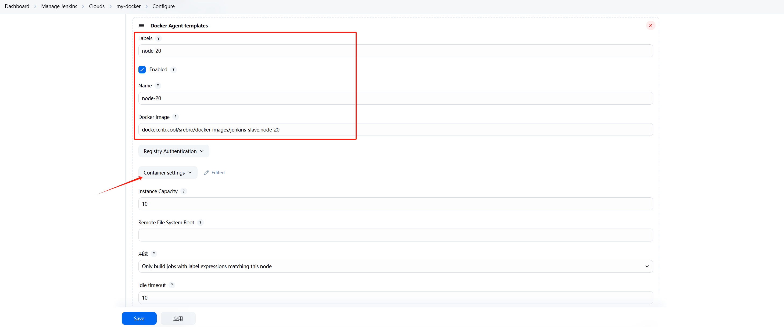Click the Save button
784x327 pixels.
tap(139, 318)
